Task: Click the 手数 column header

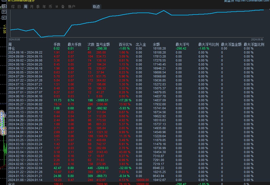Action: (57, 45)
